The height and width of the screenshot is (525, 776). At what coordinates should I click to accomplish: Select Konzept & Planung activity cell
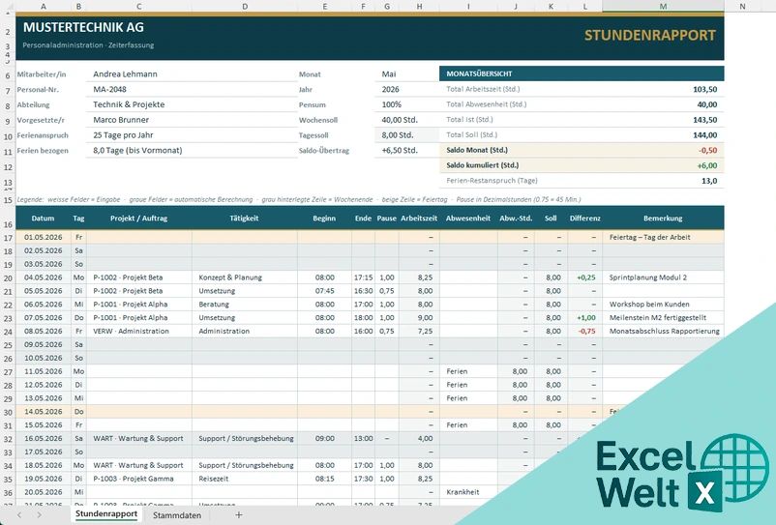pyautogui.click(x=245, y=277)
